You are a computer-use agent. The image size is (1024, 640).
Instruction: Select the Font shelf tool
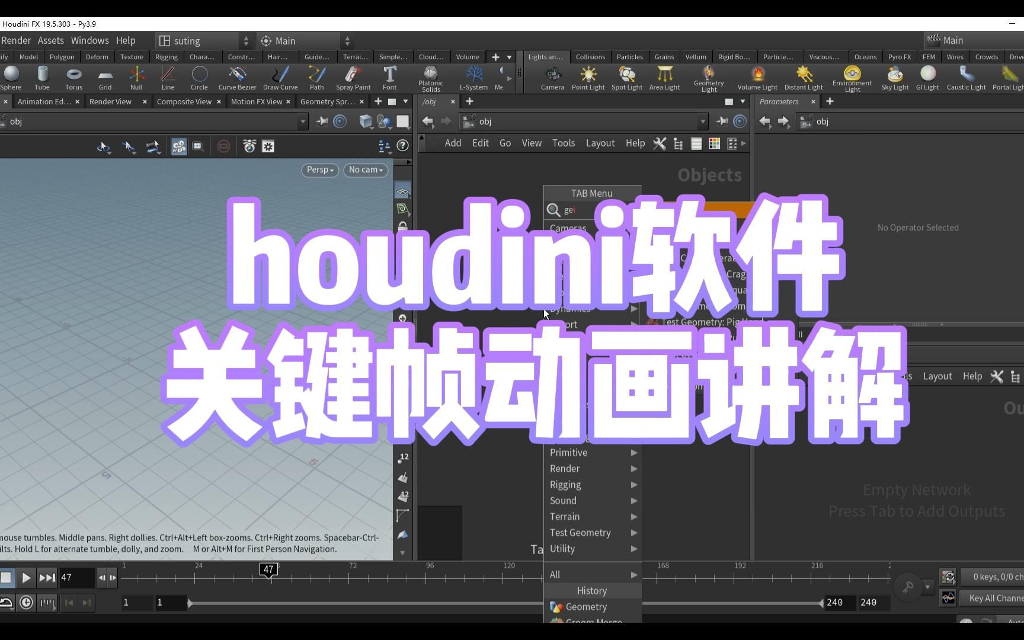coord(389,78)
